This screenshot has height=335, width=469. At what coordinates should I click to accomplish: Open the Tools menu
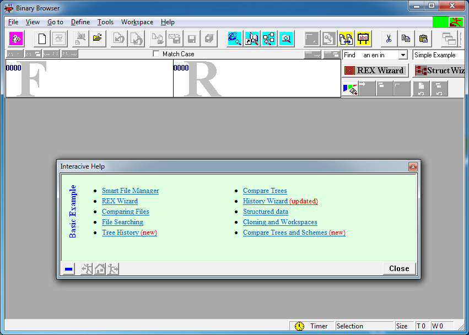click(x=105, y=22)
